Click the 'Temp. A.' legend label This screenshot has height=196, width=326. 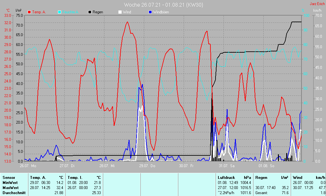point(39,12)
